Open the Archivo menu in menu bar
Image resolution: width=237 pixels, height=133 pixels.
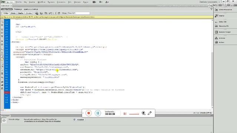[10, 2]
